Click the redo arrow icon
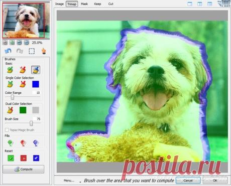Image resolution: width=231 pixels, height=186 pixels. coord(20,51)
